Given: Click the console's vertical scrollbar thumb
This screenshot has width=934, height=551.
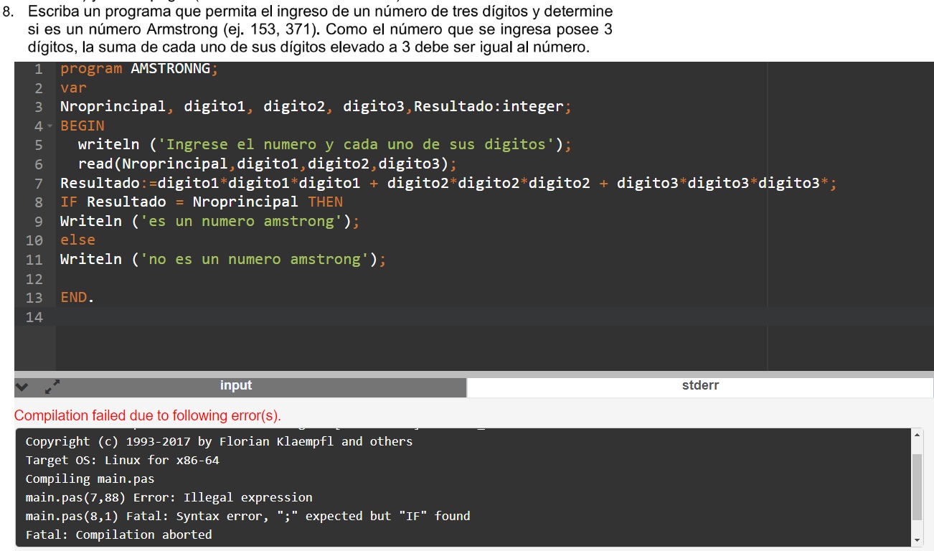Looking at the screenshot, I should 916,486.
